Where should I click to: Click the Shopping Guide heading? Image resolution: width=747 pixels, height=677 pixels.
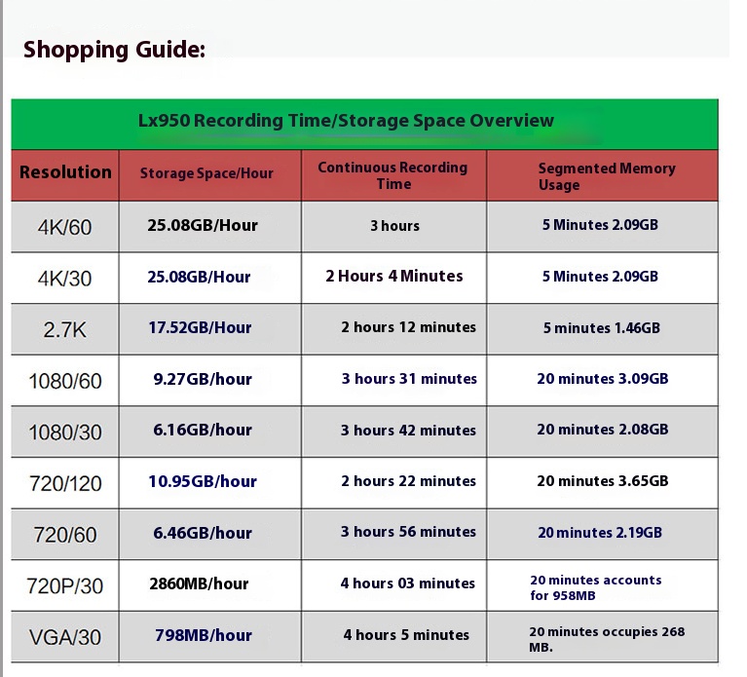tap(114, 50)
